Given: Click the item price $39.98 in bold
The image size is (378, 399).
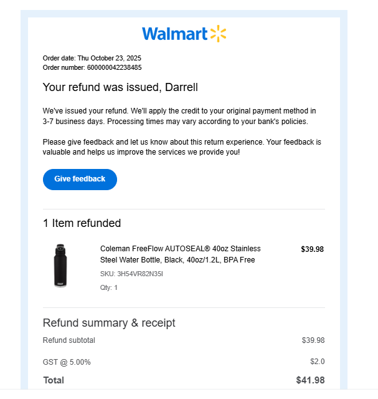Looking at the screenshot, I should tap(312, 249).
